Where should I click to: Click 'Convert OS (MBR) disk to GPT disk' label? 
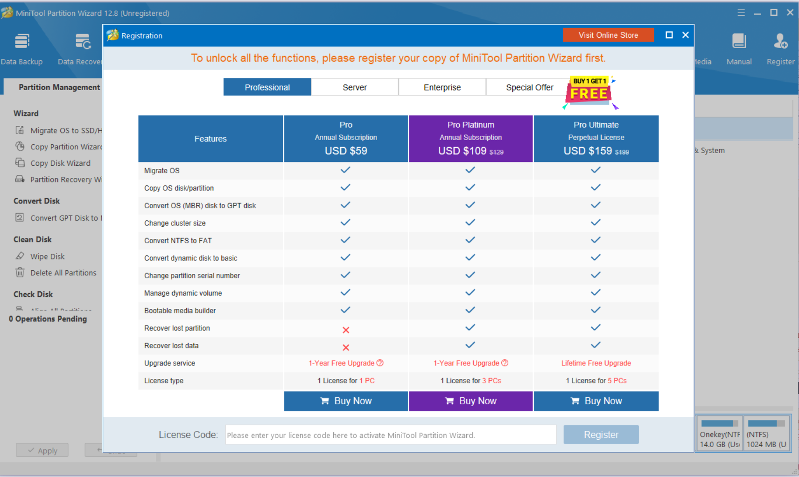coord(200,205)
